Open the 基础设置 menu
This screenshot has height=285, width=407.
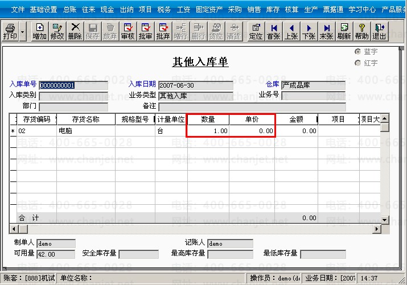[x=44, y=10]
